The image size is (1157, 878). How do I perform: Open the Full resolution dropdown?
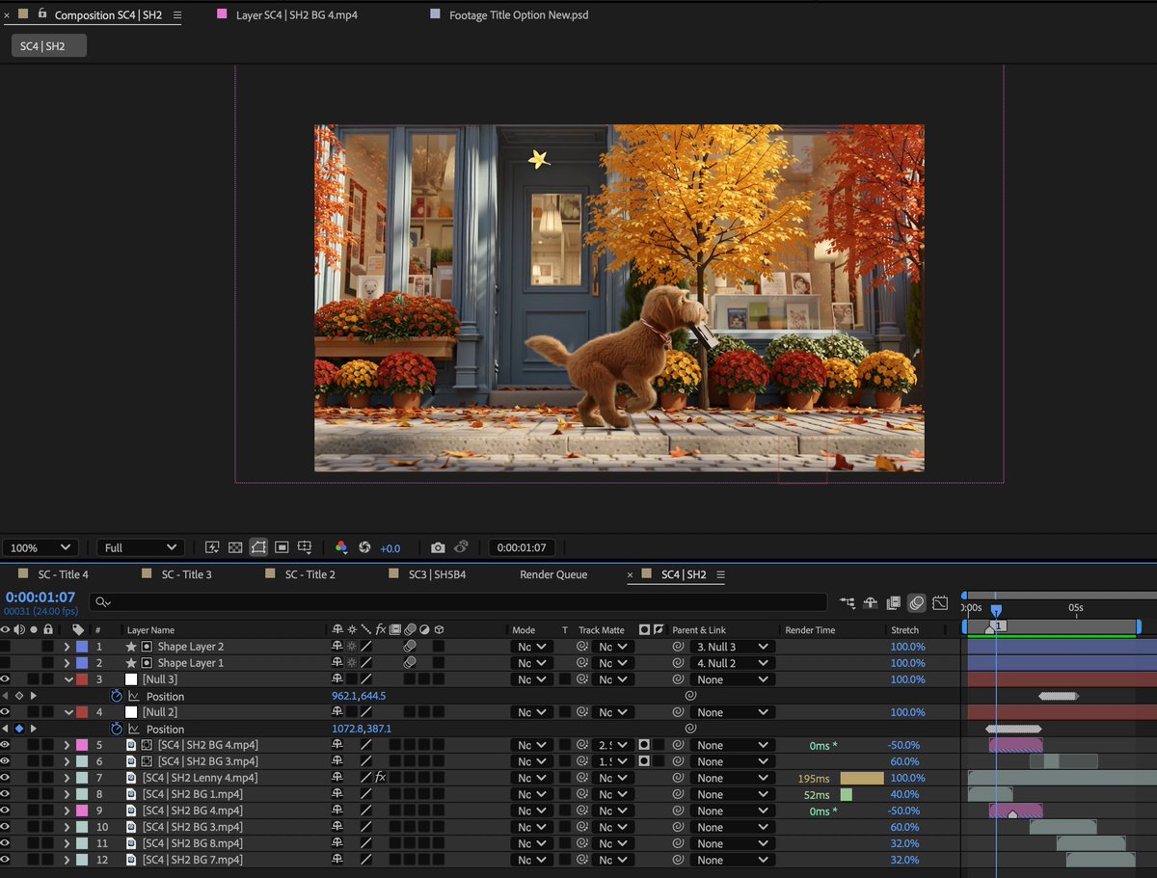coord(141,547)
